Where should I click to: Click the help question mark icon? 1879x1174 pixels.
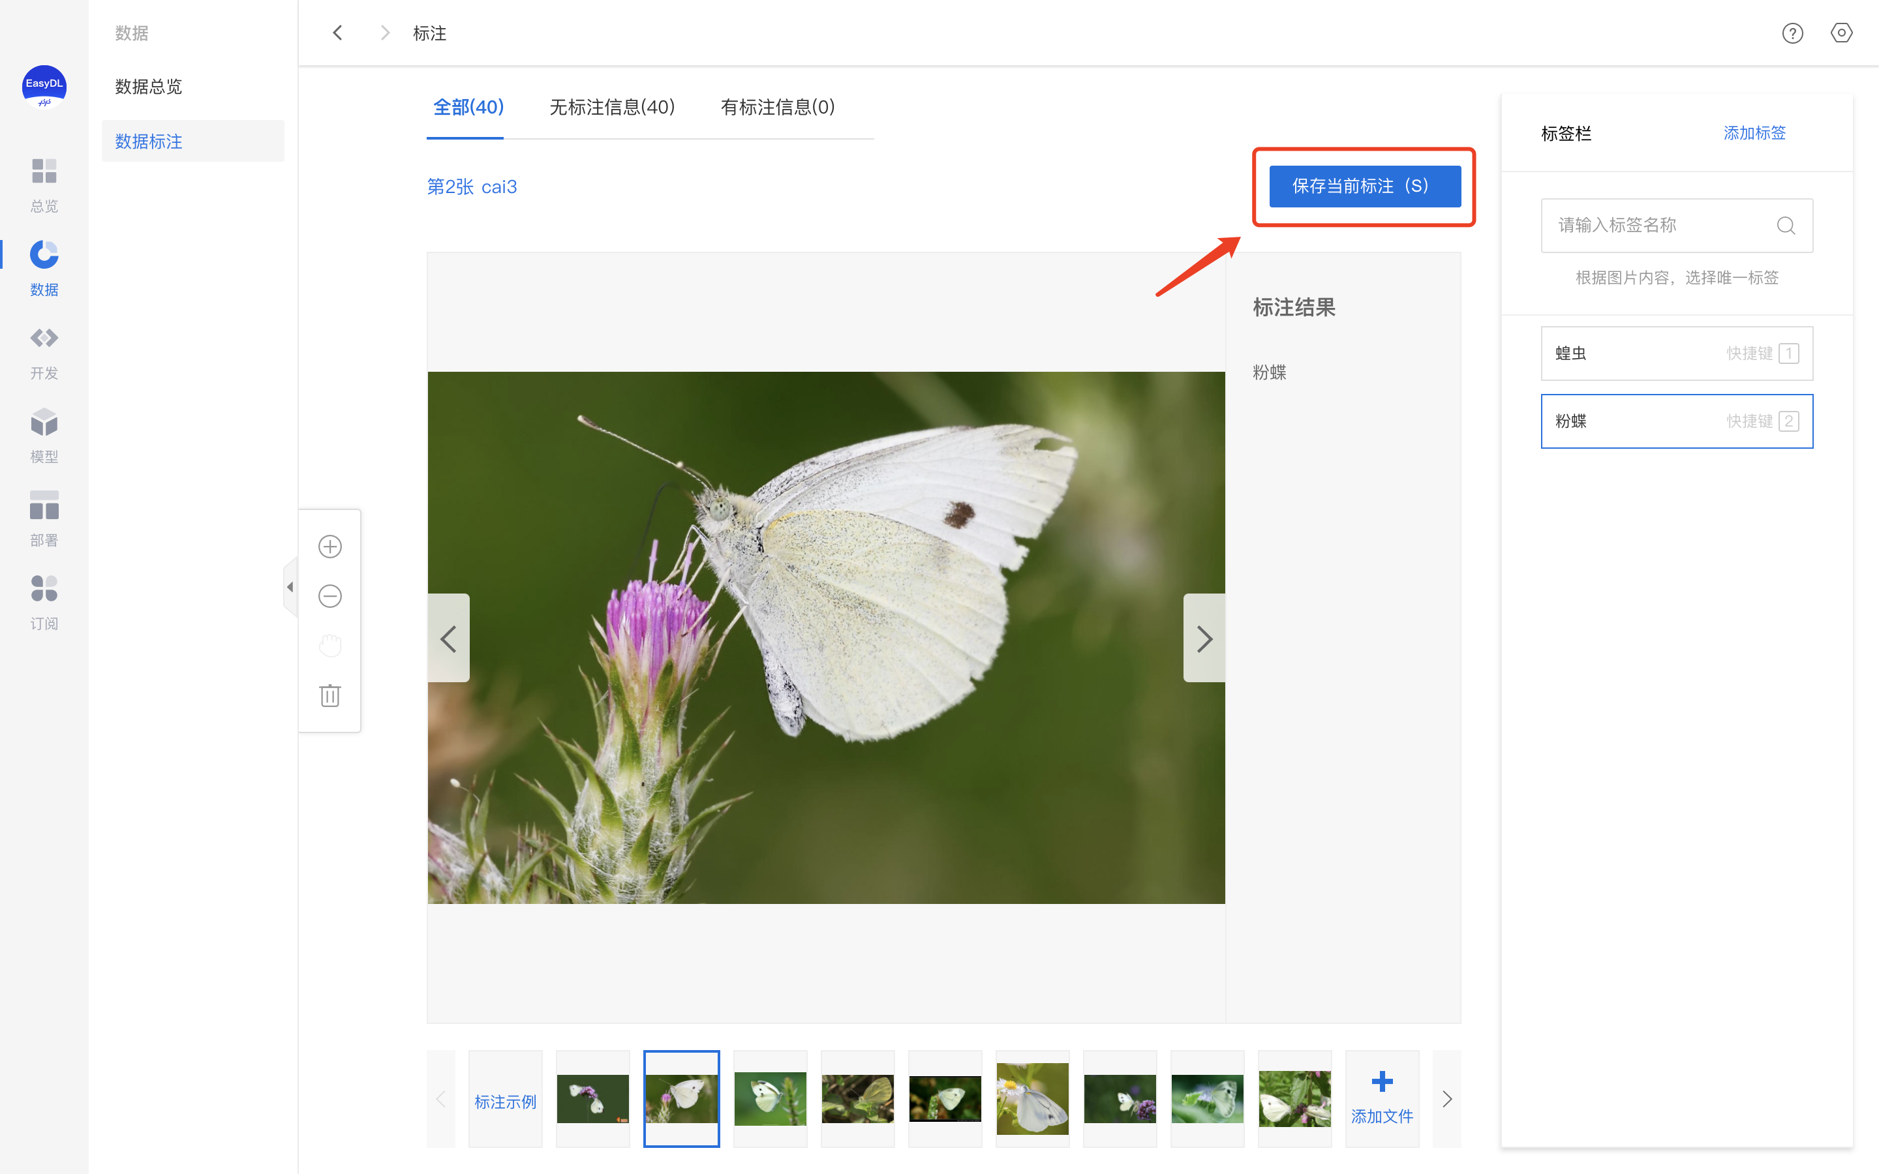[1792, 33]
